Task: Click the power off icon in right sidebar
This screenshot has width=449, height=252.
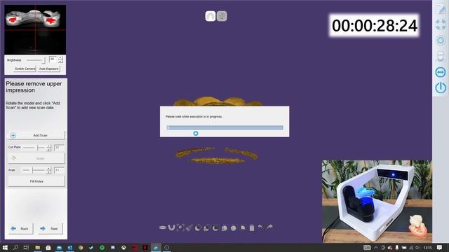Action: click(441, 87)
